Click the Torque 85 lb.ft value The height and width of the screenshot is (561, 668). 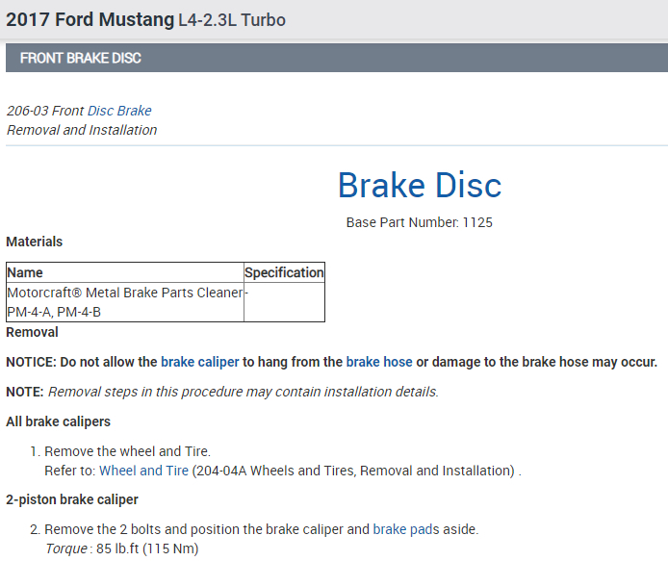click(x=121, y=548)
